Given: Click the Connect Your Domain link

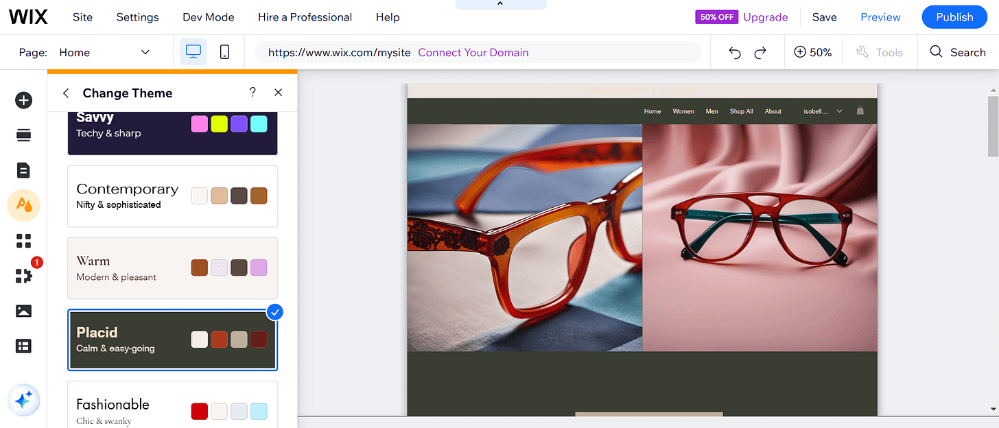Looking at the screenshot, I should point(473,51).
